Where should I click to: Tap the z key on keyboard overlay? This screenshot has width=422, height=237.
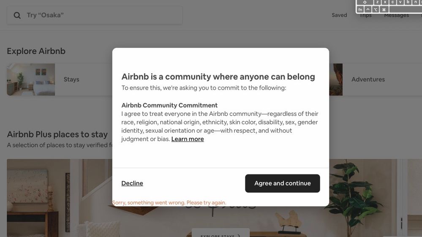pos(377,2)
